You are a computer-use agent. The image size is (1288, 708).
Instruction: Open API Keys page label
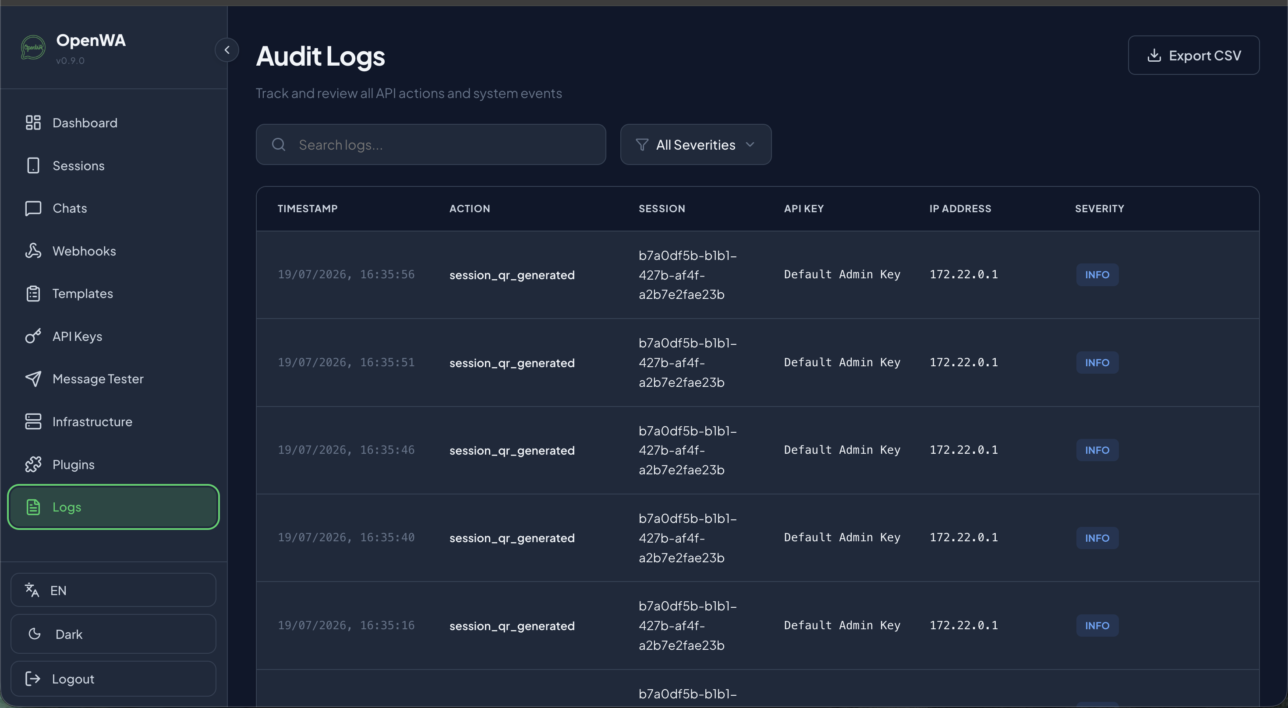click(78, 336)
